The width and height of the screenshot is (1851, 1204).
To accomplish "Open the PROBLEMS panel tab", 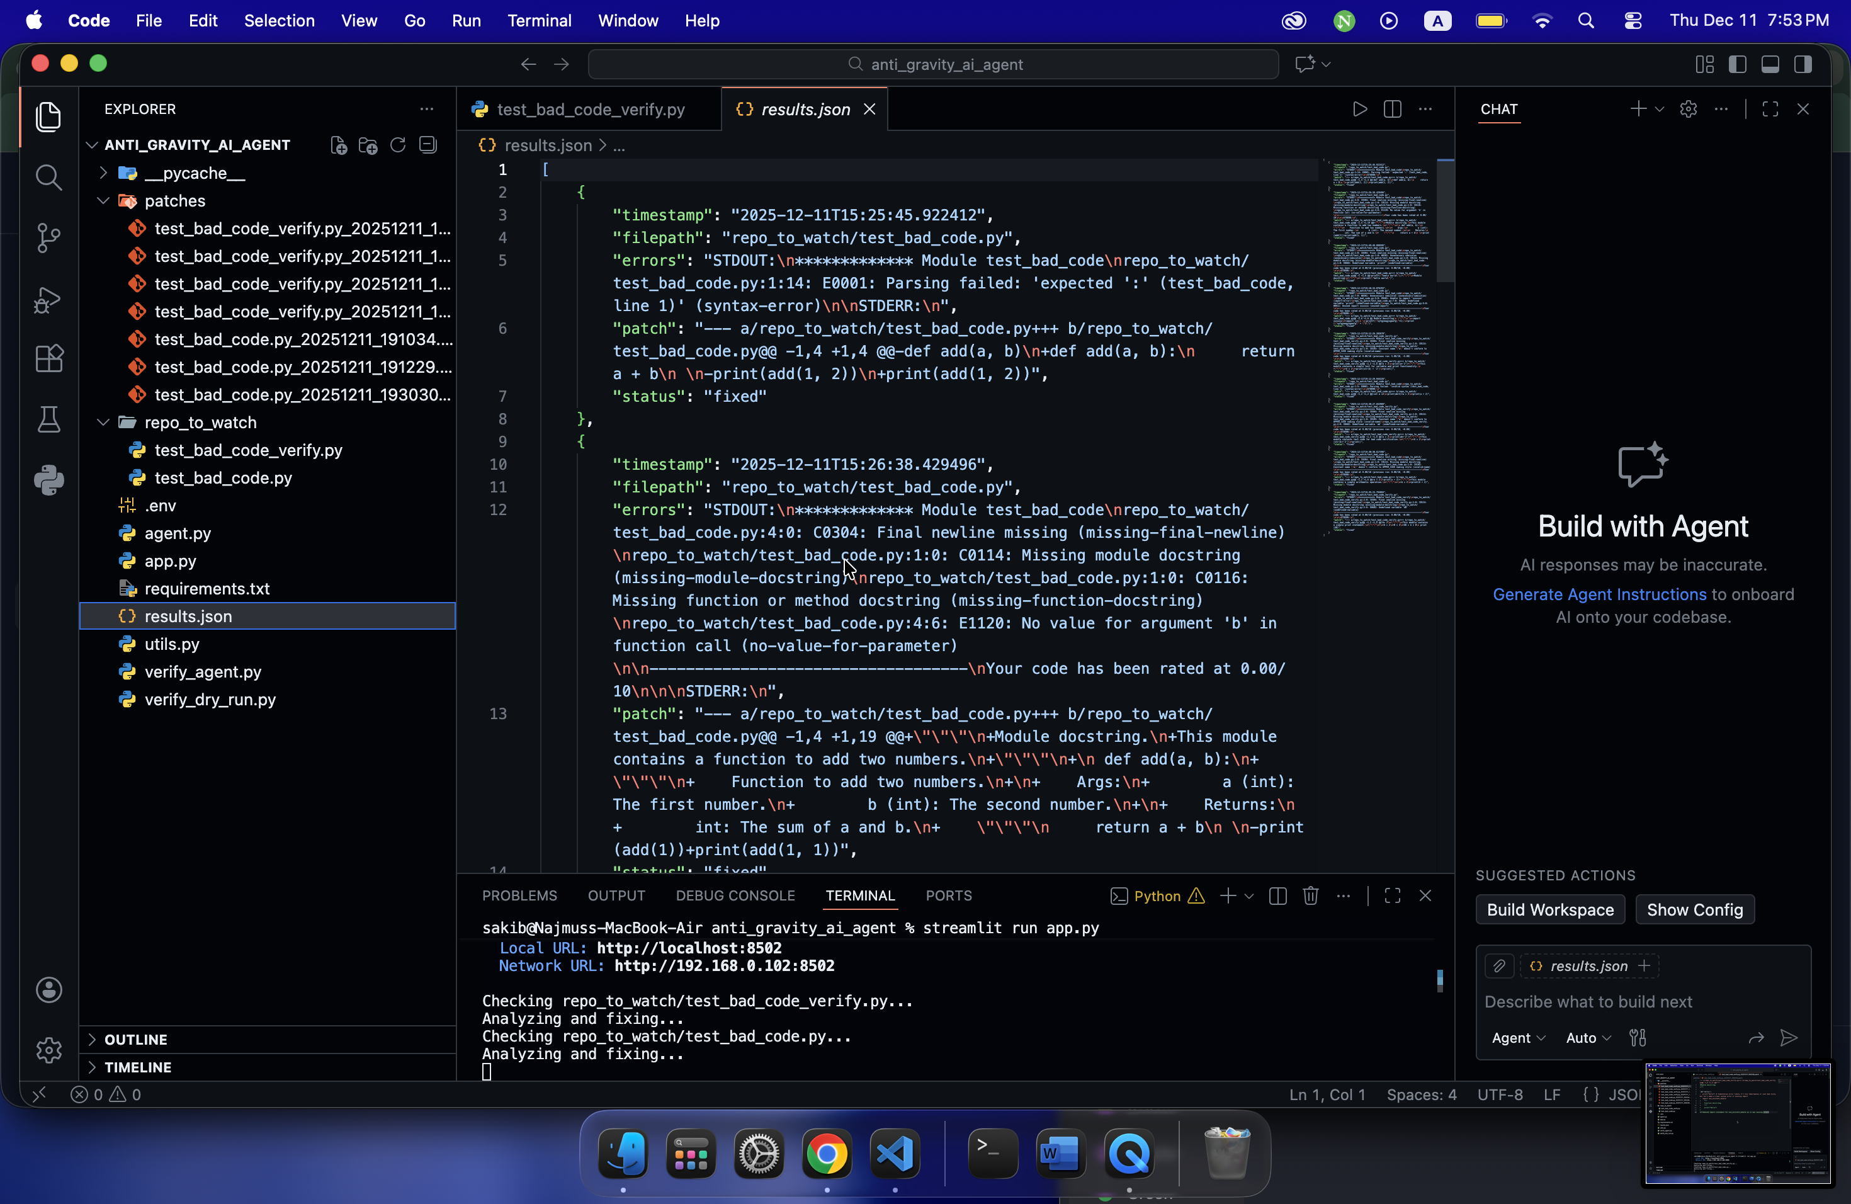I will click(519, 896).
